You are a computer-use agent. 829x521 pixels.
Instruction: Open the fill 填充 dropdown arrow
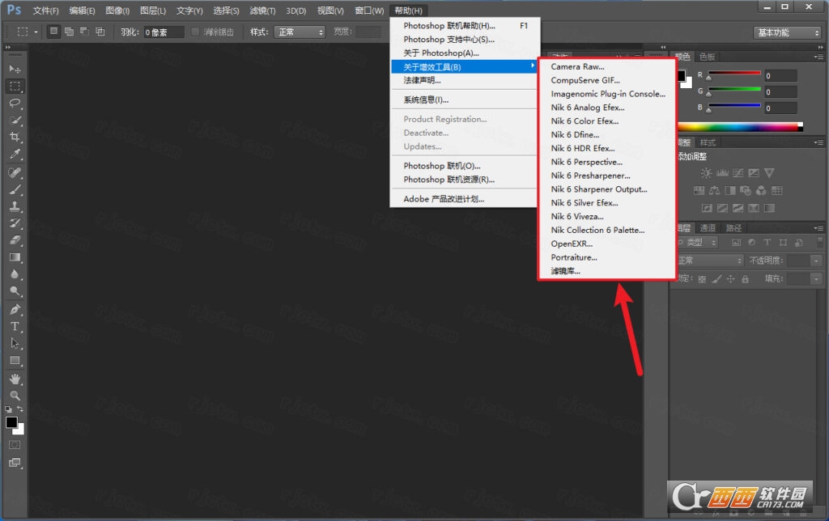click(817, 278)
